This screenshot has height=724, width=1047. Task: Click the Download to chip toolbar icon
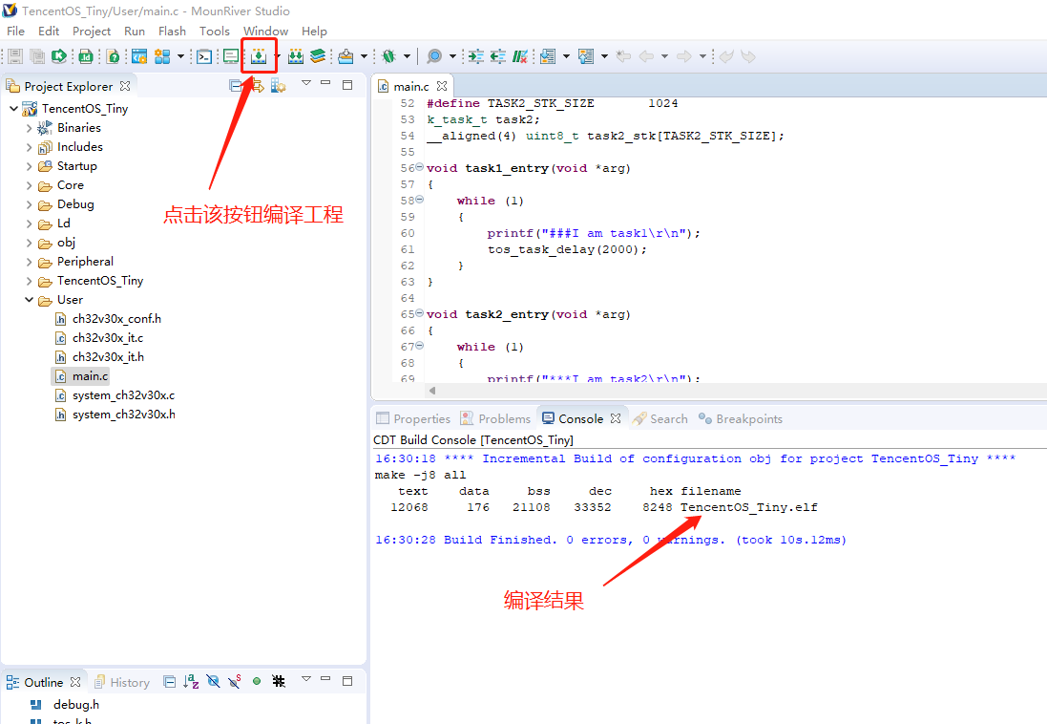(346, 56)
